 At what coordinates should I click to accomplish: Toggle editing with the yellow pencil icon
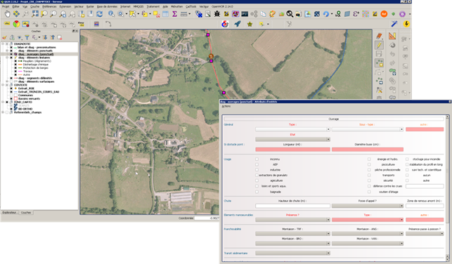coord(379,45)
